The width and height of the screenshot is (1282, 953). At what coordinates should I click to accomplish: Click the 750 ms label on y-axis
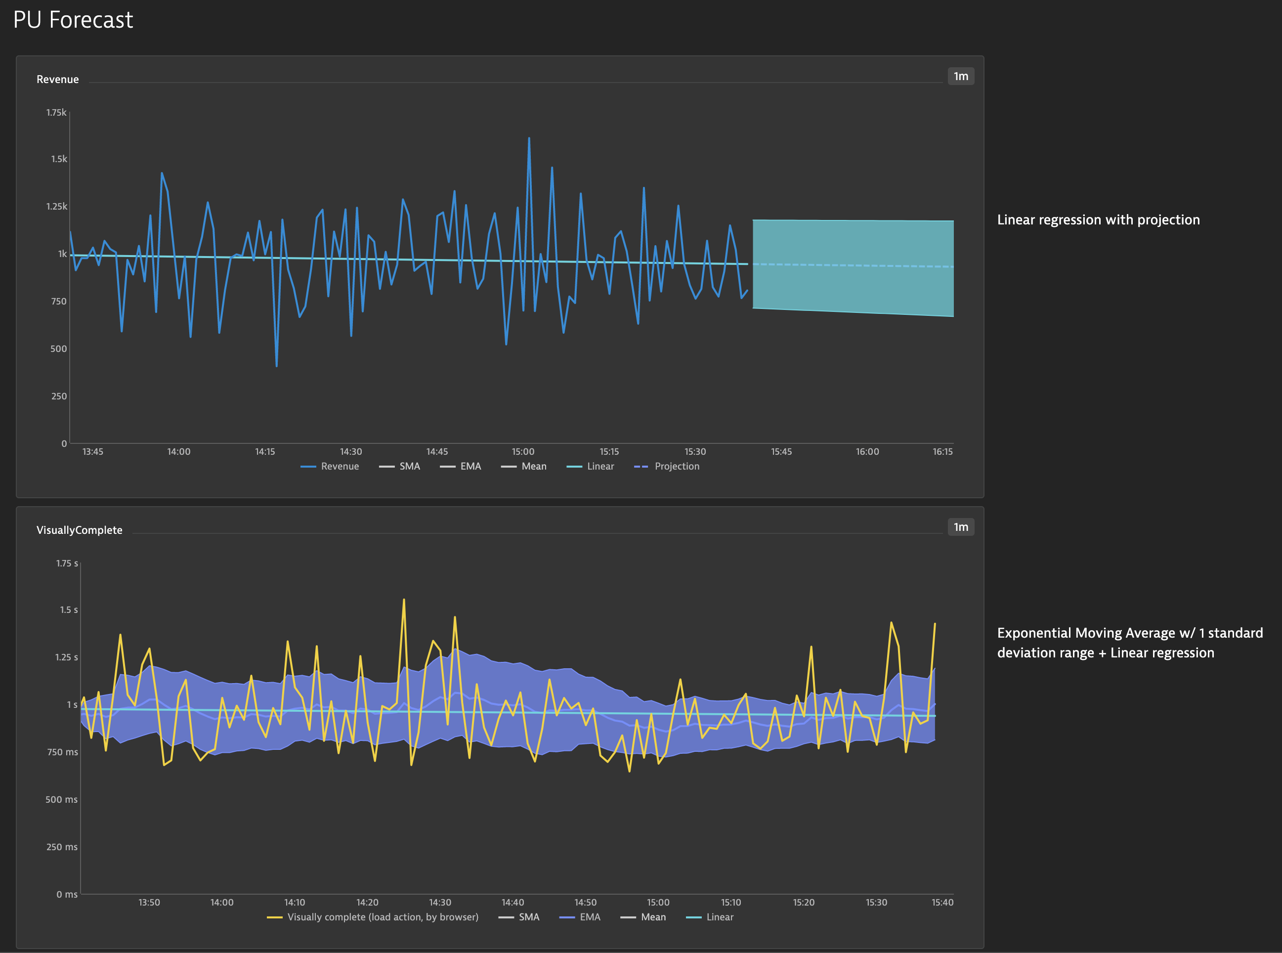[62, 752]
